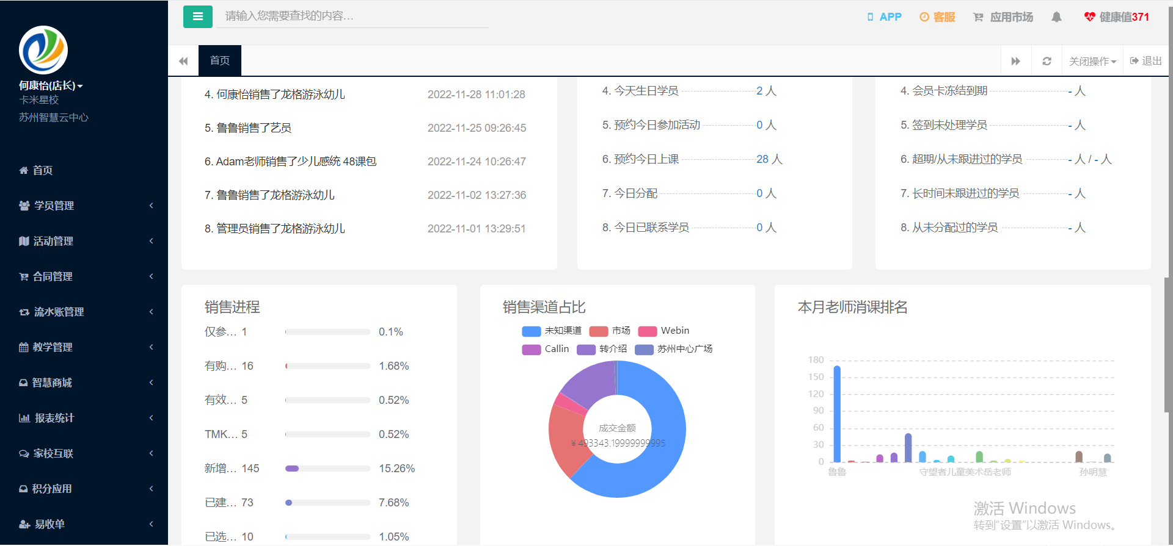The width and height of the screenshot is (1173, 546).
Task: Click the tab scroll-left double arrow
Action: tap(183, 61)
